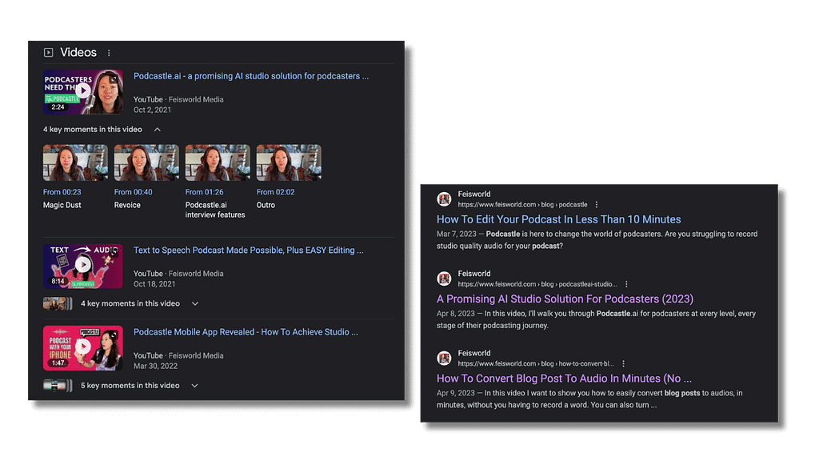Click the key moments preview strip for Mobile App video
Viewport: 819px width, 461px height.
tap(58, 386)
